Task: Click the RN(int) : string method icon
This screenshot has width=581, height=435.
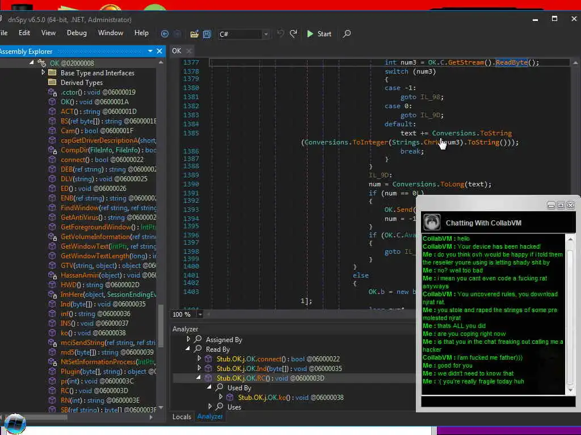Action: [x=52, y=400]
